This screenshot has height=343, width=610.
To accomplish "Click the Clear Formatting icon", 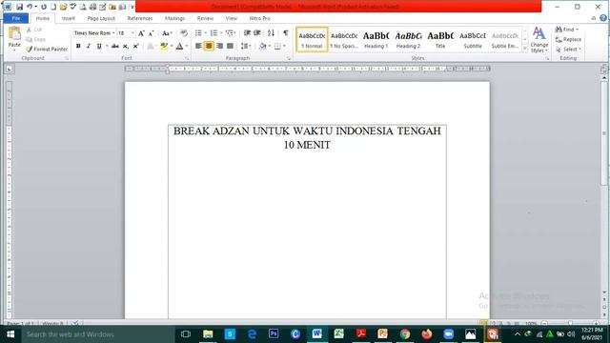I will (184, 33).
